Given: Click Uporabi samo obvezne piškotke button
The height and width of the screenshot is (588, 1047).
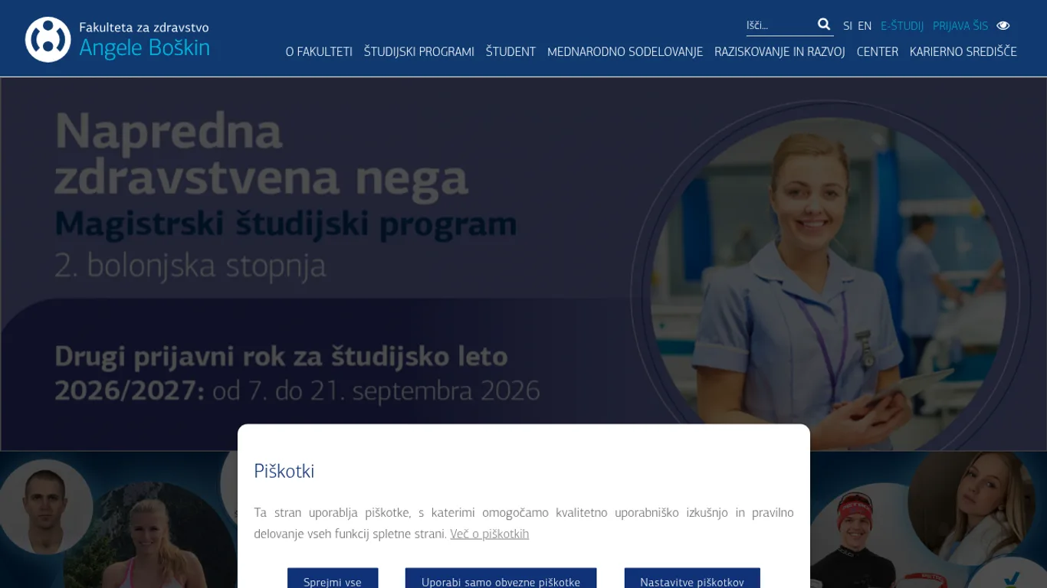Looking at the screenshot, I should click(501, 580).
